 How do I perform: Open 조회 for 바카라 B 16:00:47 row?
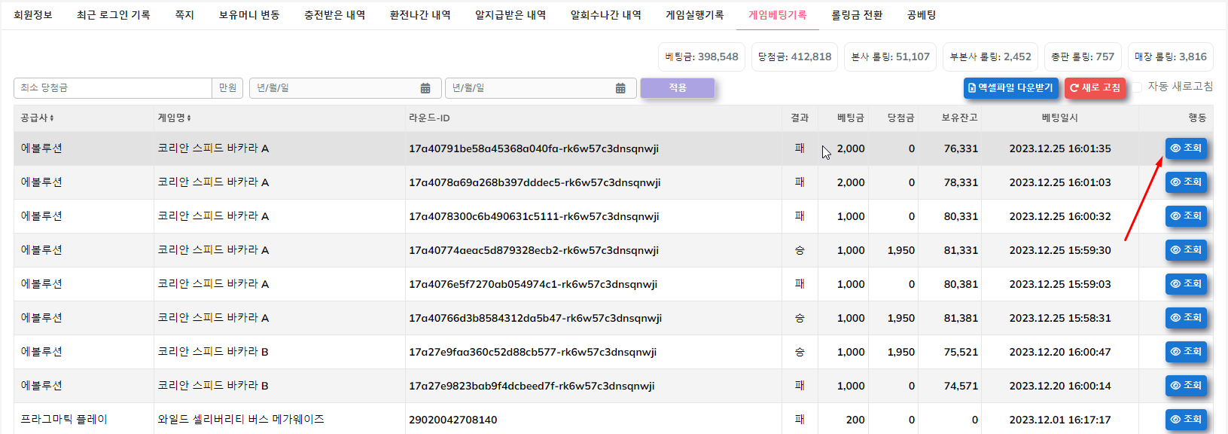(1186, 352)
